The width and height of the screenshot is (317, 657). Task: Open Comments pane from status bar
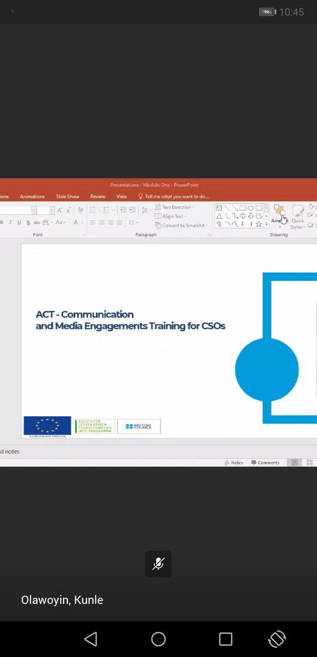point(265,463)
